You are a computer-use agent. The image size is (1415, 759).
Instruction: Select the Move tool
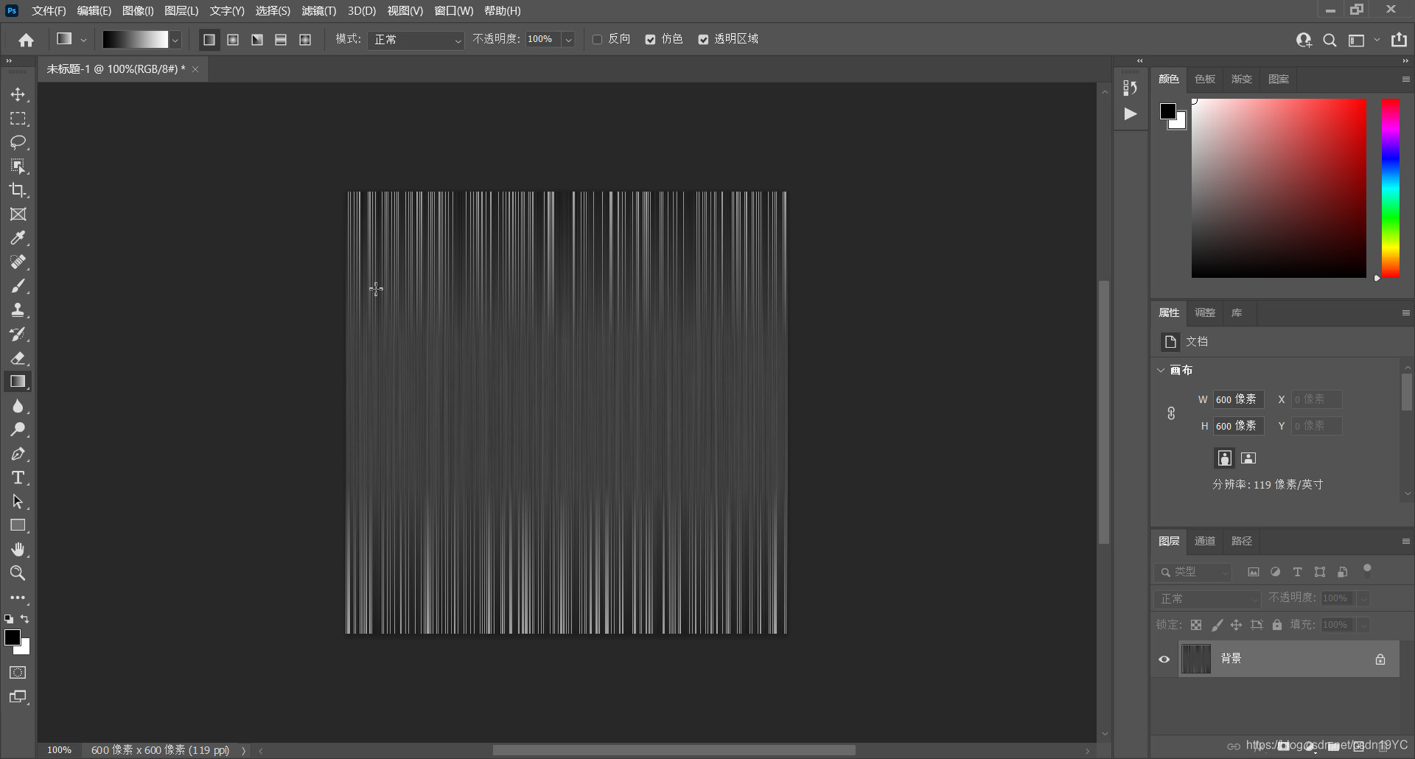click(18, 94)
